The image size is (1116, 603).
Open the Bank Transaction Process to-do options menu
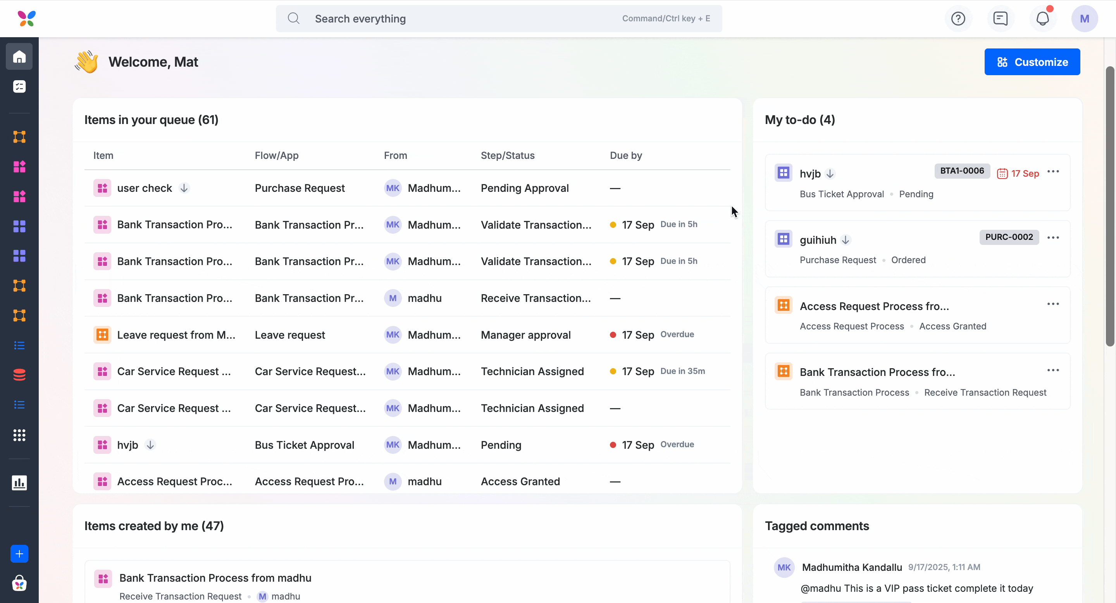1053,370
